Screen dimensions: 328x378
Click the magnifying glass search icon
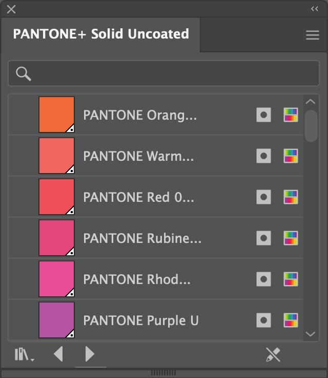coord(23,74)
